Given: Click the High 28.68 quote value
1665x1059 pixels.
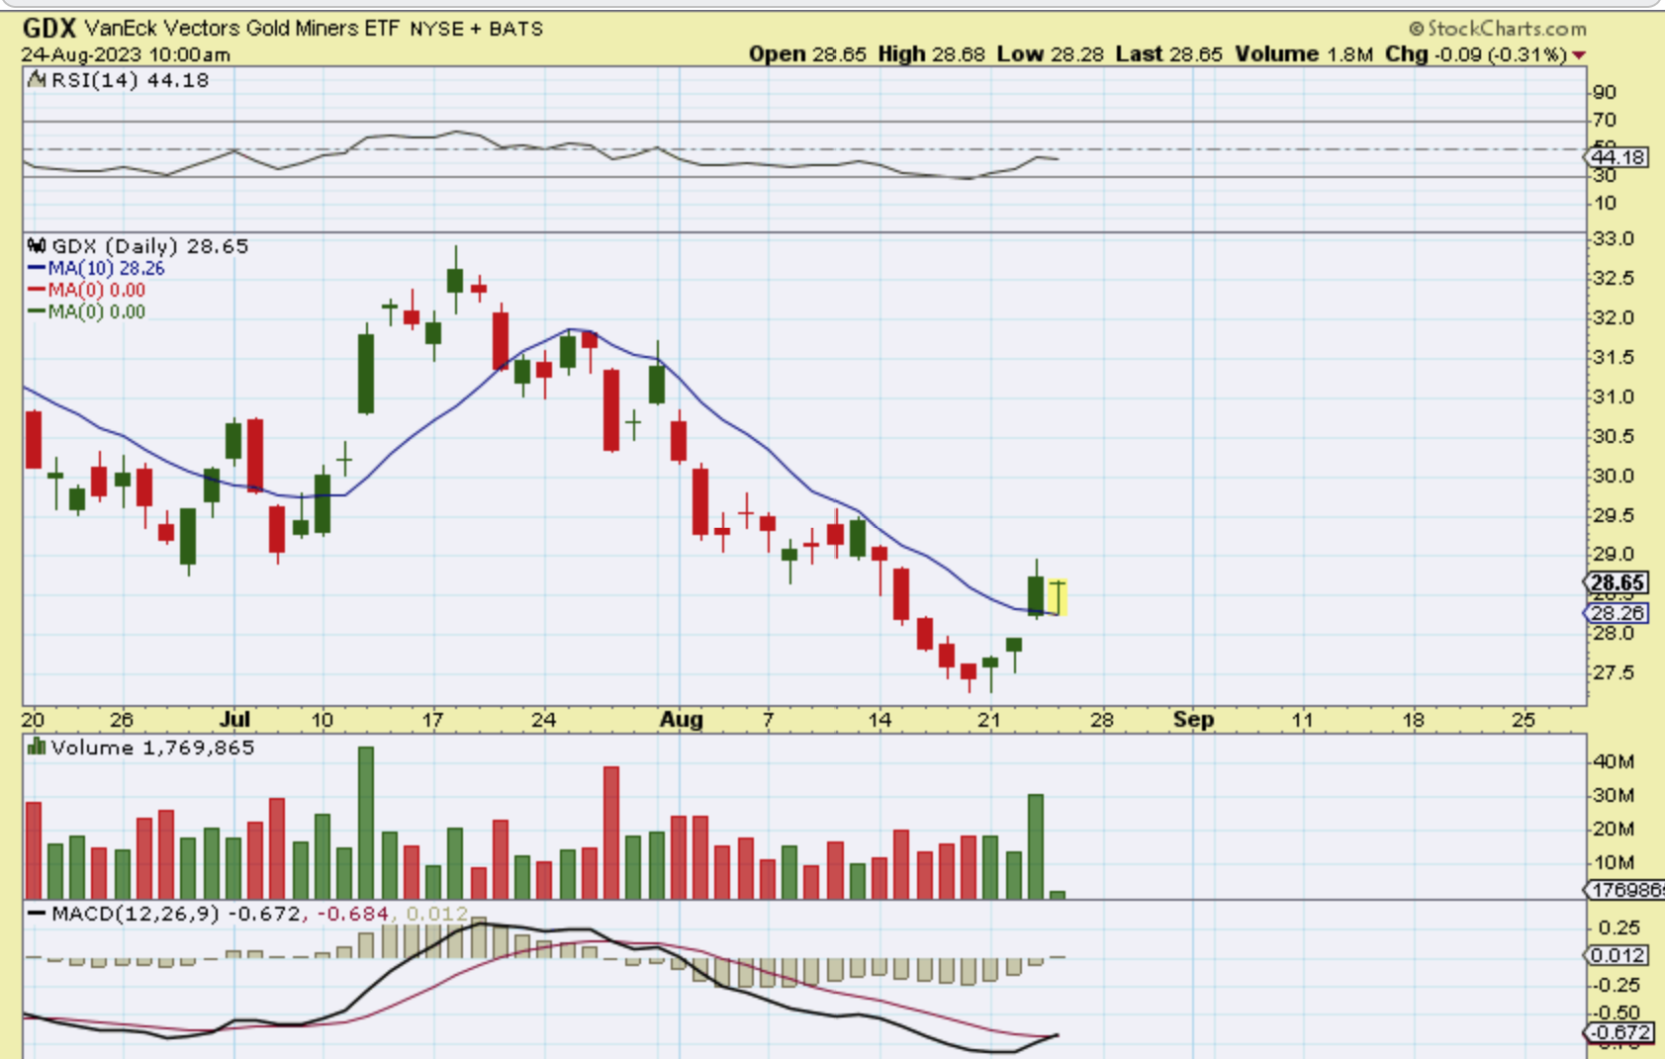Looking at the screenshot, I should click(931, 54).
